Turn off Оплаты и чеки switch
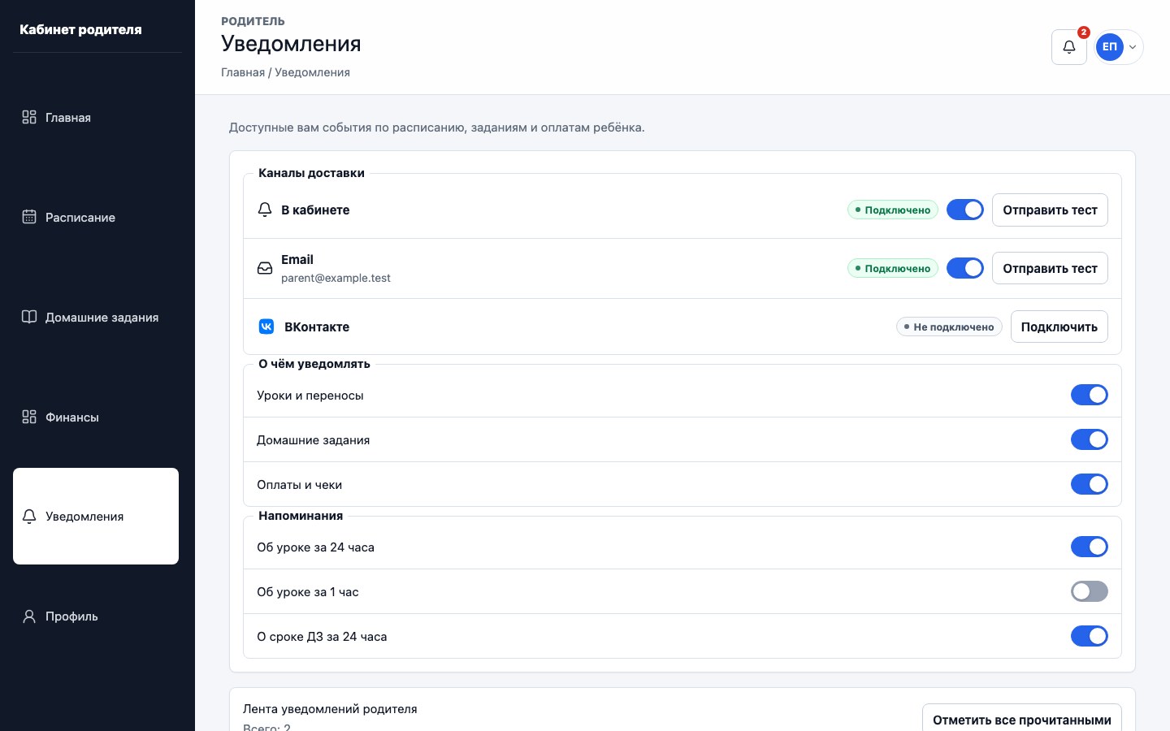Image resolution: width=1170 pixels, height=731 pixels. (x=1090, y=484)
